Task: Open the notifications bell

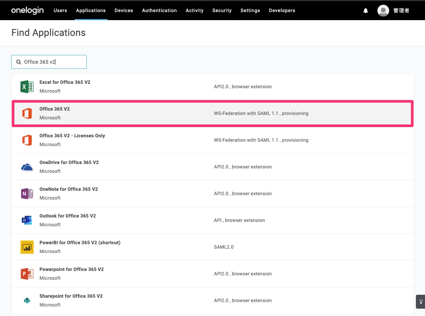Action: [x=365, y=11]
